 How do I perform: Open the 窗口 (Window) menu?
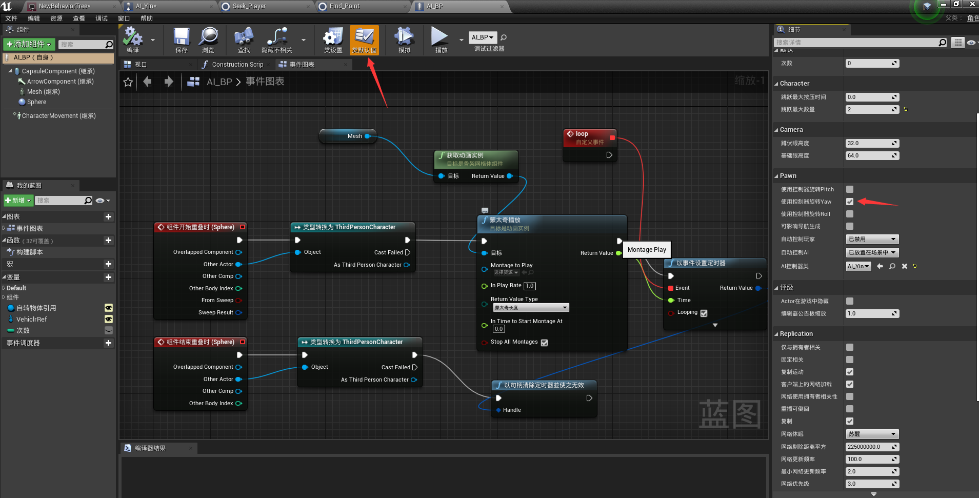[x=124, y=18]
